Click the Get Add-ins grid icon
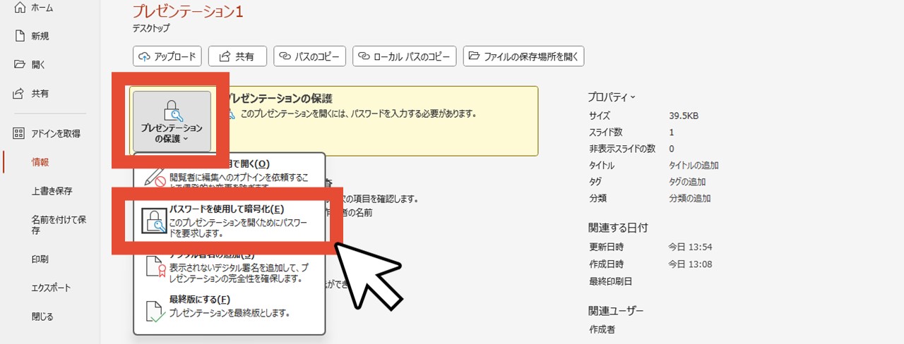Image resolution: width=904 pixels, height=344 pixels. tap(20, 133)
